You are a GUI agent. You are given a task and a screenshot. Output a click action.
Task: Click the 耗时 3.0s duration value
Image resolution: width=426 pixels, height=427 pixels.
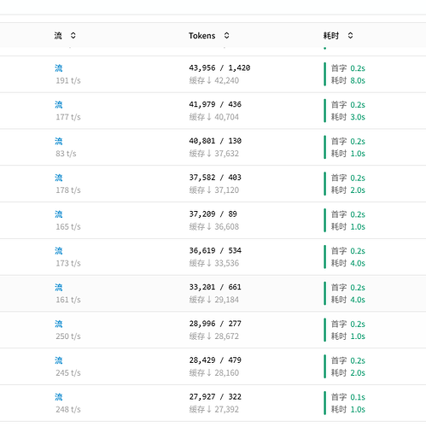348,117
